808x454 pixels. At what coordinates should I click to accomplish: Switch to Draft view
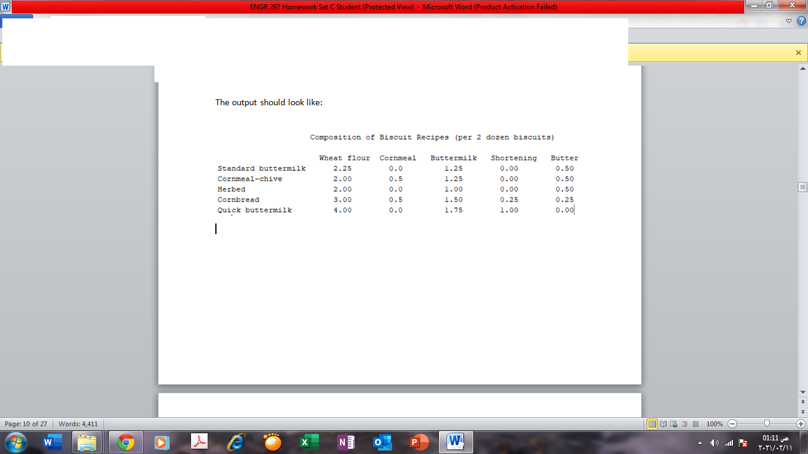pyautogui.click(x=695, y=424)
